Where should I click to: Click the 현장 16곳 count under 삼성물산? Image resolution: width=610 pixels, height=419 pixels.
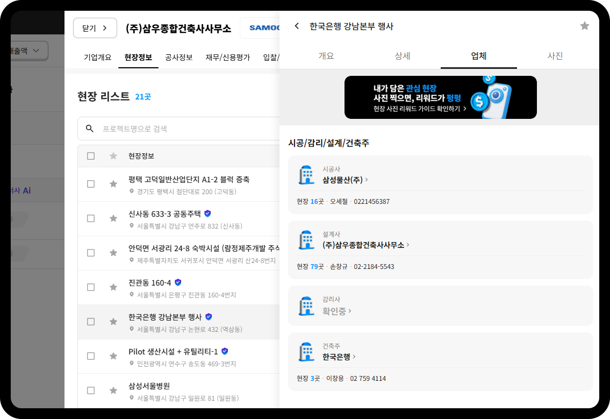pyautogui.click(x=310, y=202)
